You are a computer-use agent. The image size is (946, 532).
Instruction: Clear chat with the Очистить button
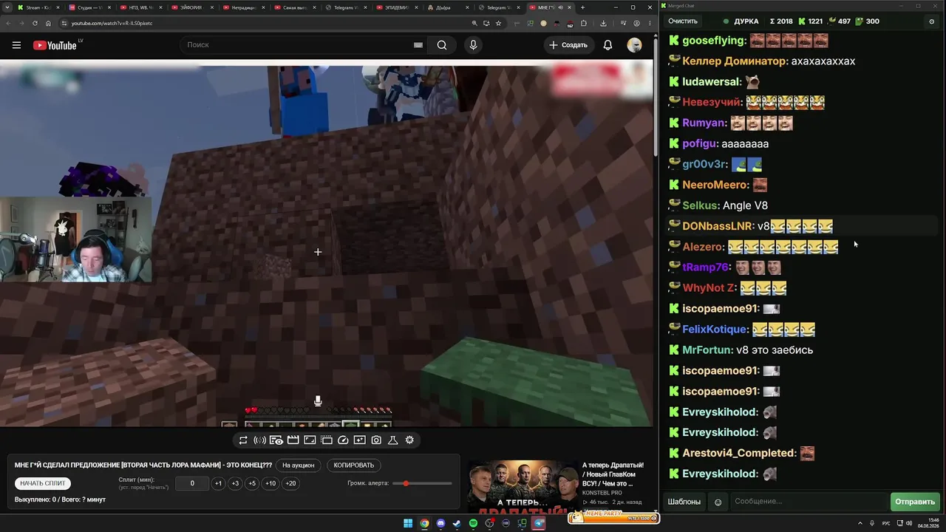pyautogui.click(x=683, y=21)
